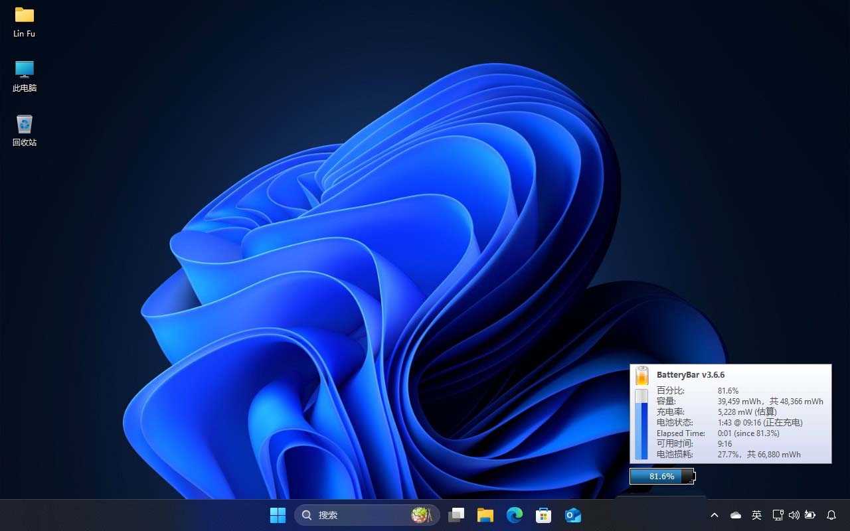Click the battery charging icon in the tray
The width and height of the screenshot is (850, 531).
point(811,514)
